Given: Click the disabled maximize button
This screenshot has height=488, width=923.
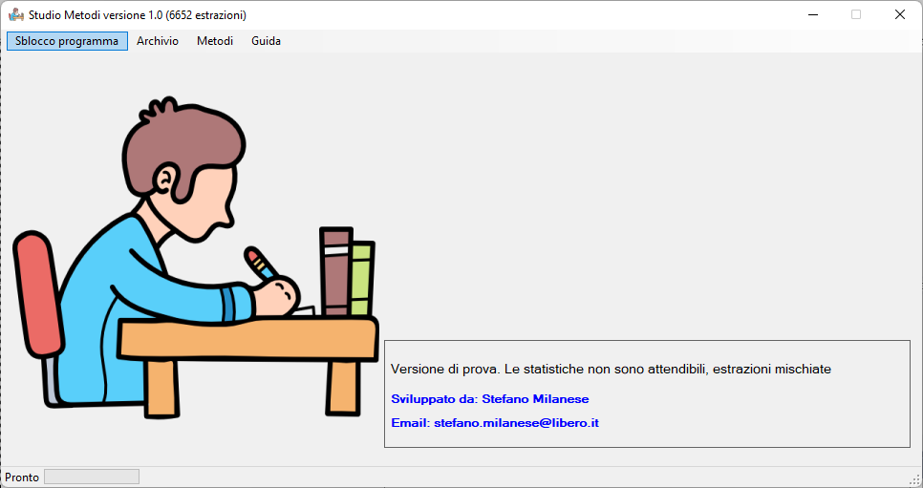Looking at the screenshot, I should pyautogui.click(x=856, y=14).
